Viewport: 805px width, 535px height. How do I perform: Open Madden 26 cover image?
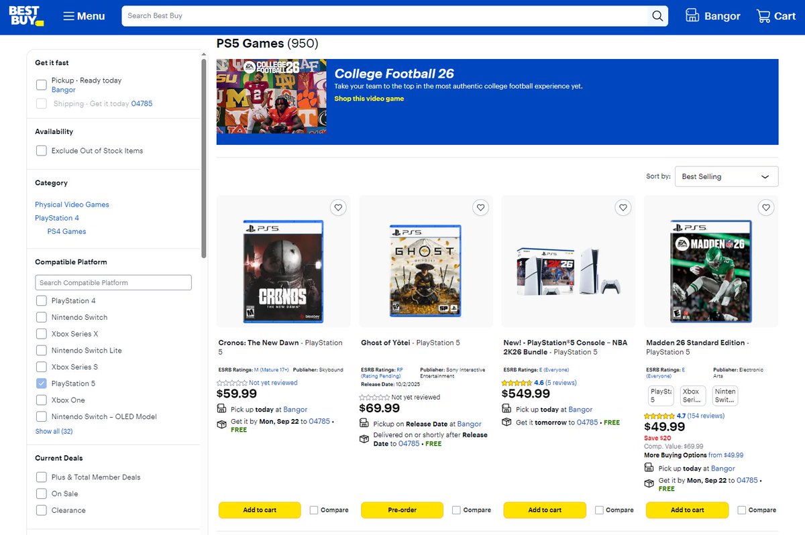tap(710, 271)
